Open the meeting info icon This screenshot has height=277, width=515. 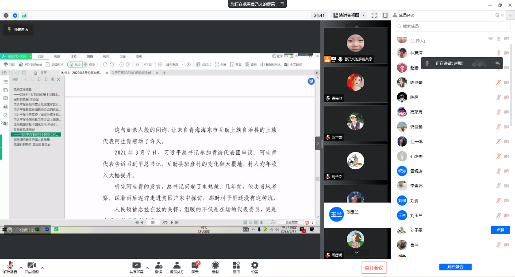6,15
